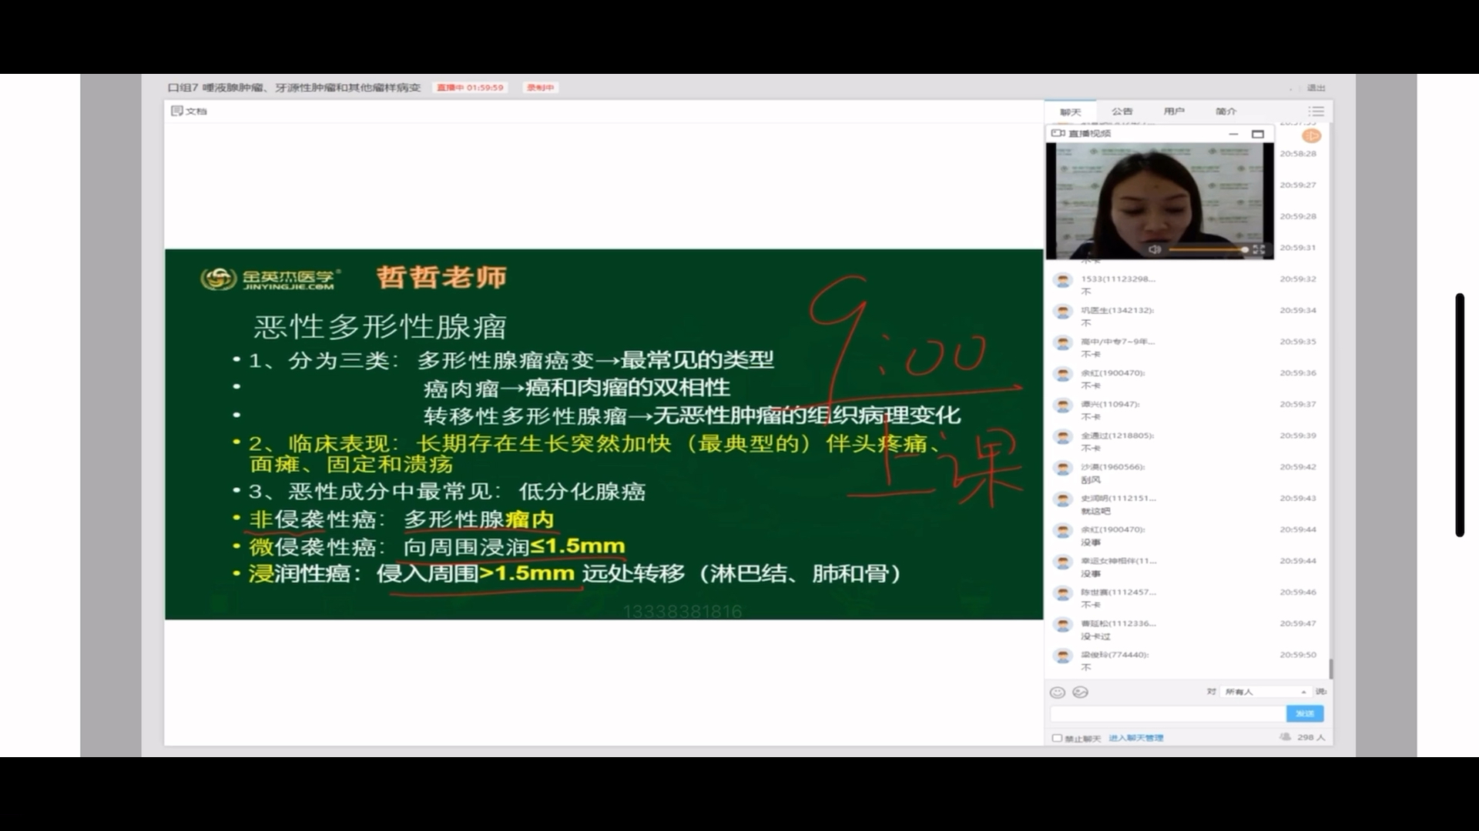
Task: Switch to the 公告 tab
Action: (x=1122, y=112)
